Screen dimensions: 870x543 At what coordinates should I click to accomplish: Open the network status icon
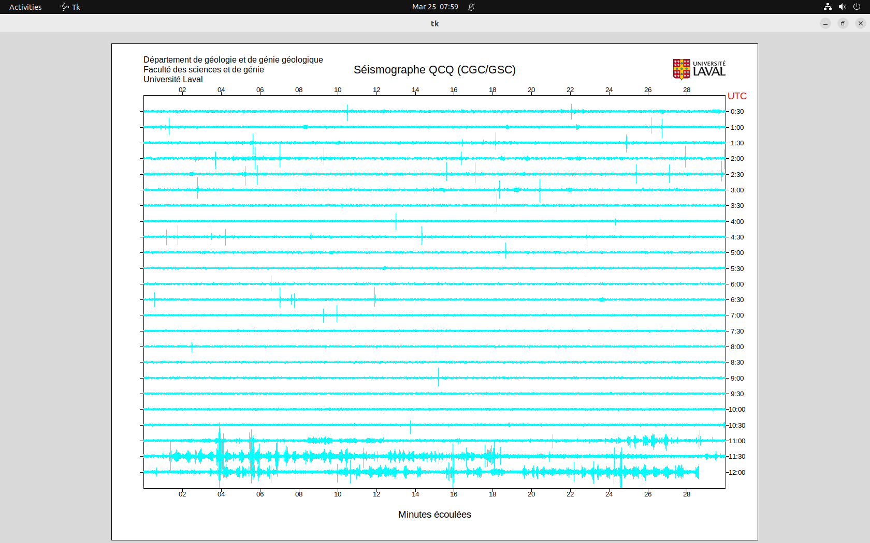tap(828, 7)
